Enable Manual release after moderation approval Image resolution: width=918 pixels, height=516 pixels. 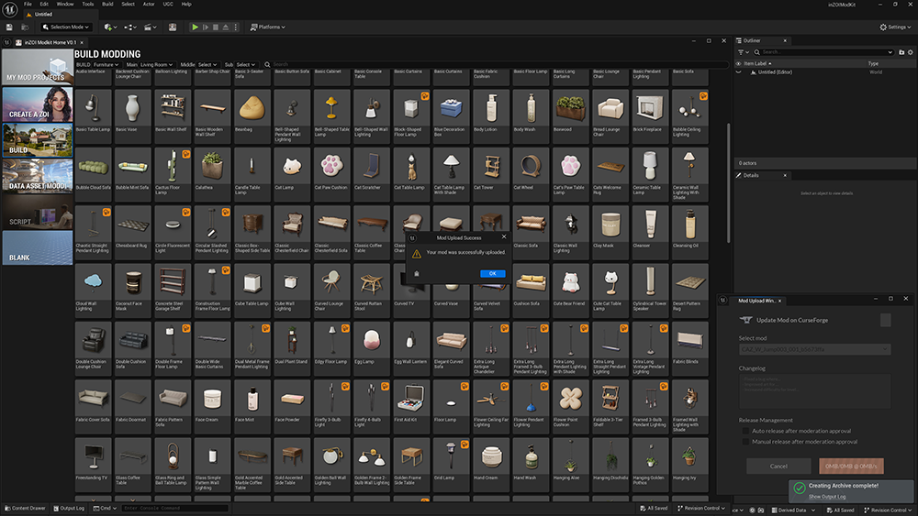coord(745,442)
